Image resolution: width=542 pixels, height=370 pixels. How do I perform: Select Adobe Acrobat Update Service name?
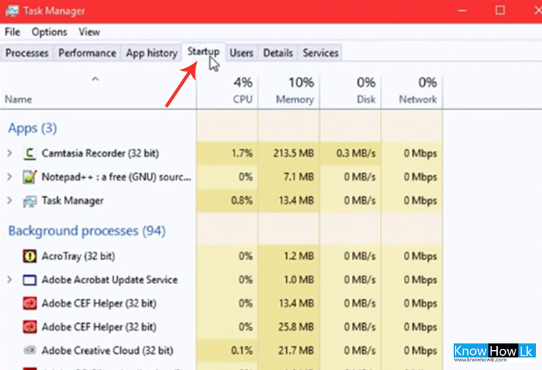110,280
